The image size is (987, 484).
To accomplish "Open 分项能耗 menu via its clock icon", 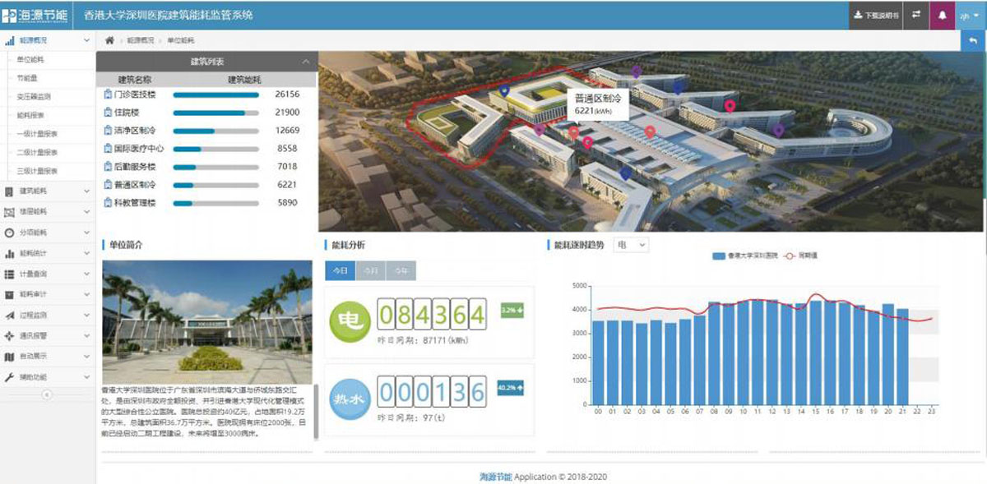I will (9, 233).
